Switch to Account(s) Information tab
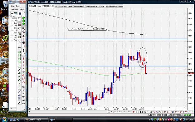This screenshot has height=122, width=195. point(64,6)
